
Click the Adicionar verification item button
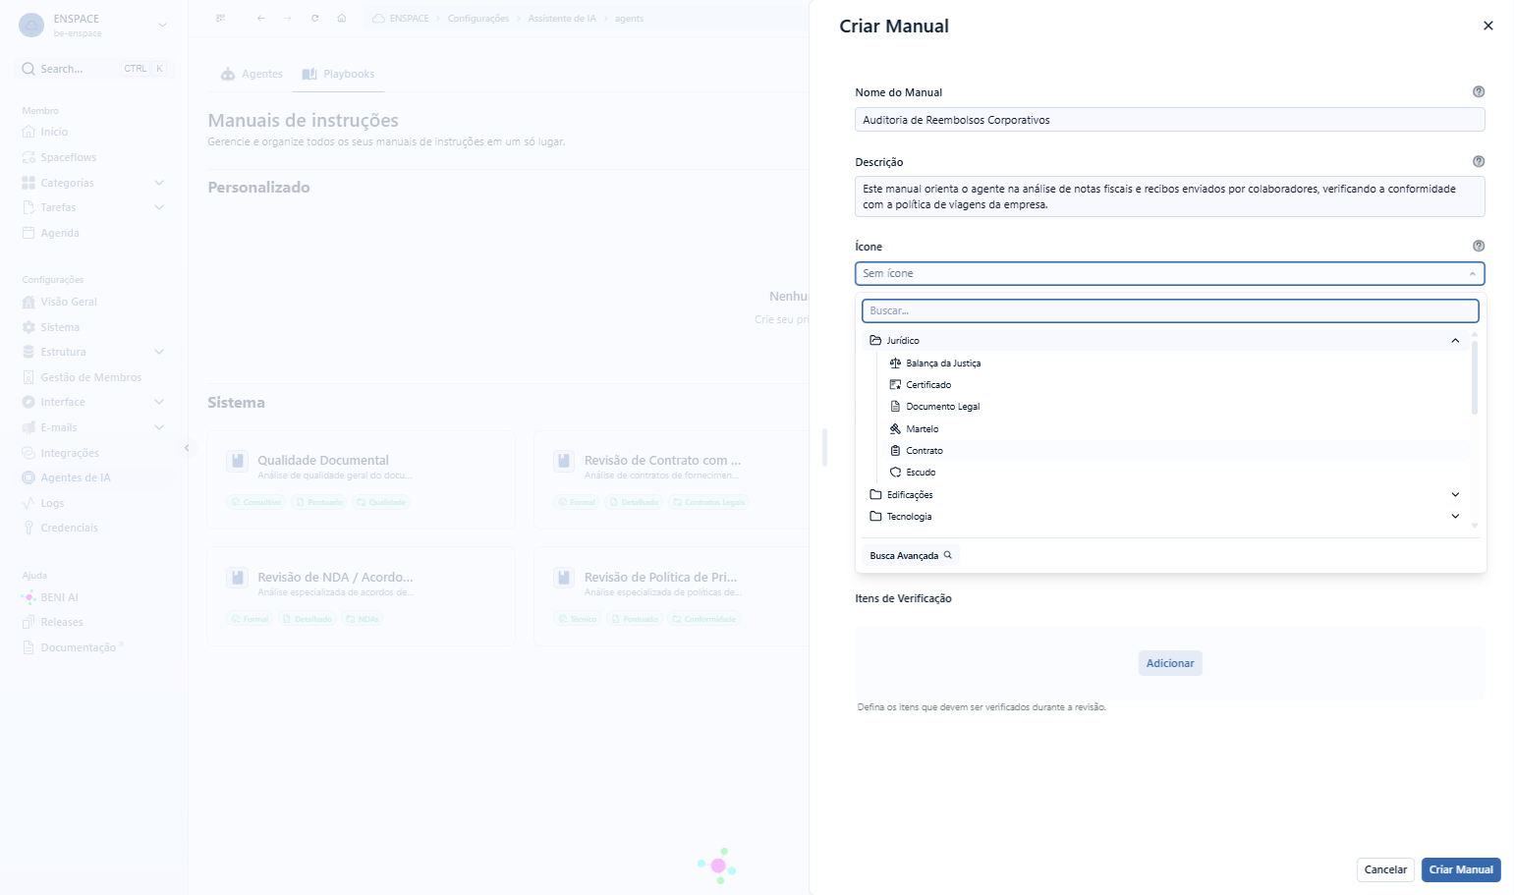(1170, 663)
